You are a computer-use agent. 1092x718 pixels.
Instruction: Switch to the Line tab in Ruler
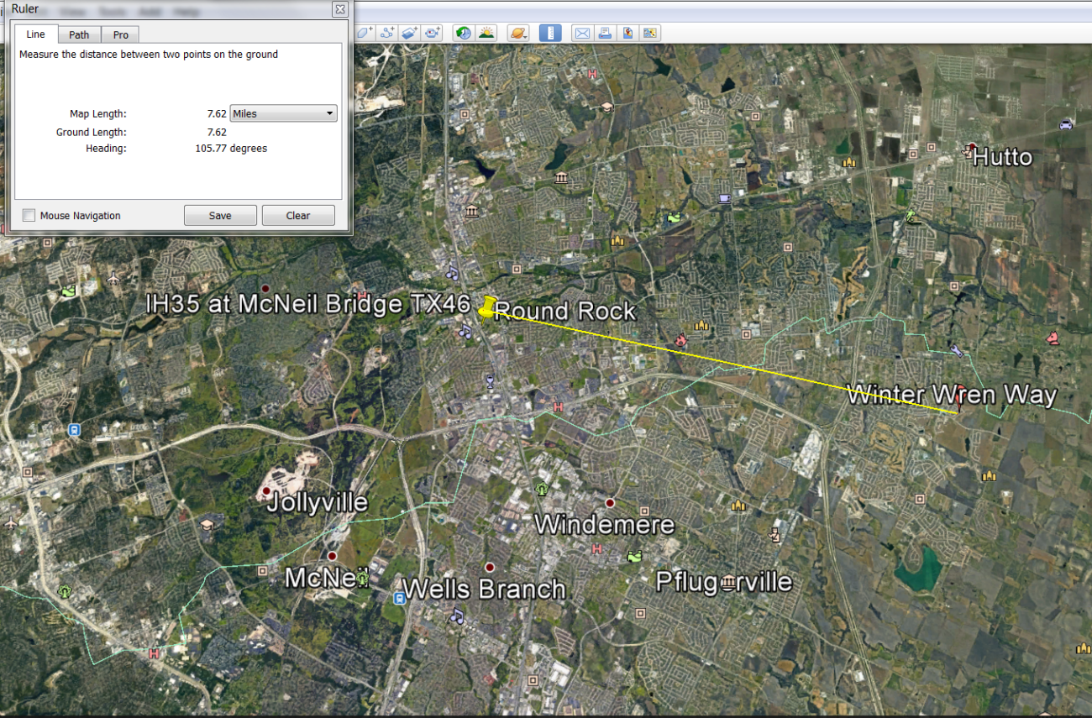tap(36, 34)
